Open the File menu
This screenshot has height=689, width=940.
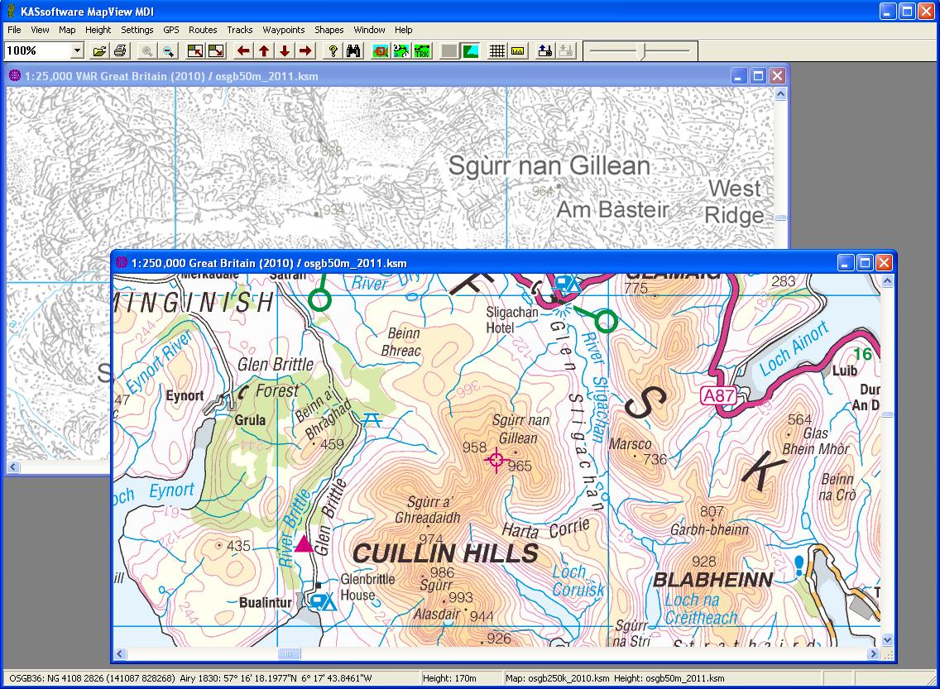pyautogui.click(x=14, y=29)
